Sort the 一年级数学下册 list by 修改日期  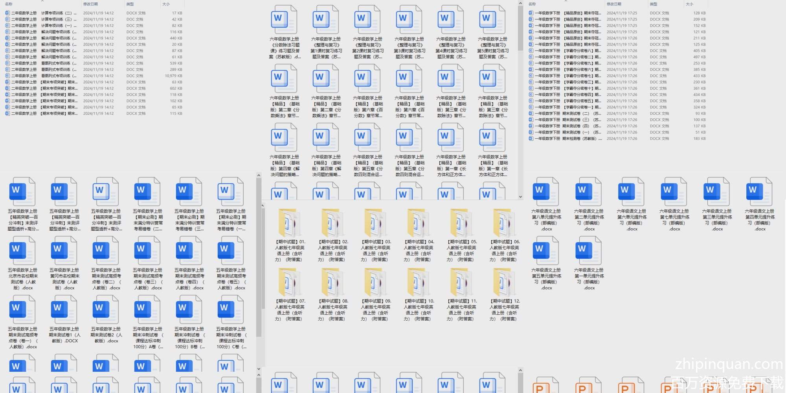pyautogui.click(x=614, y=4)
